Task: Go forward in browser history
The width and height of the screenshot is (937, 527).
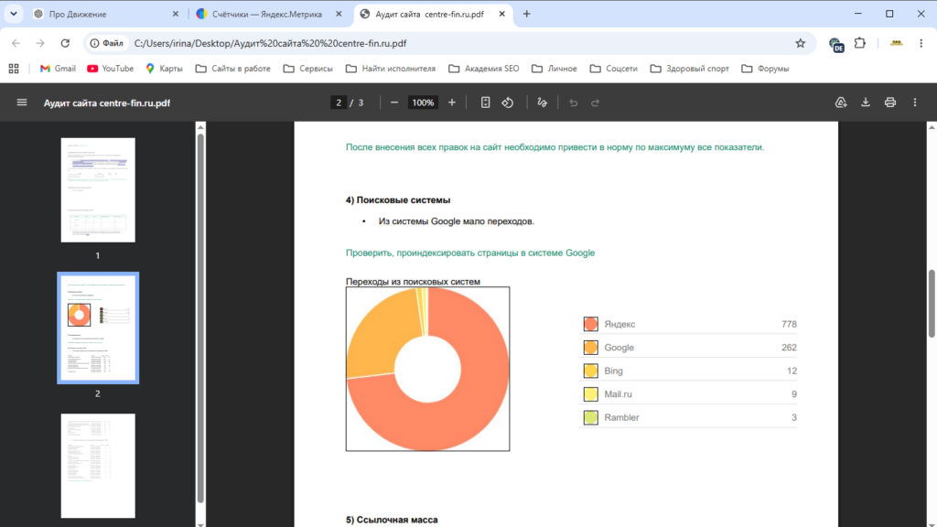Action: (40, 43)
